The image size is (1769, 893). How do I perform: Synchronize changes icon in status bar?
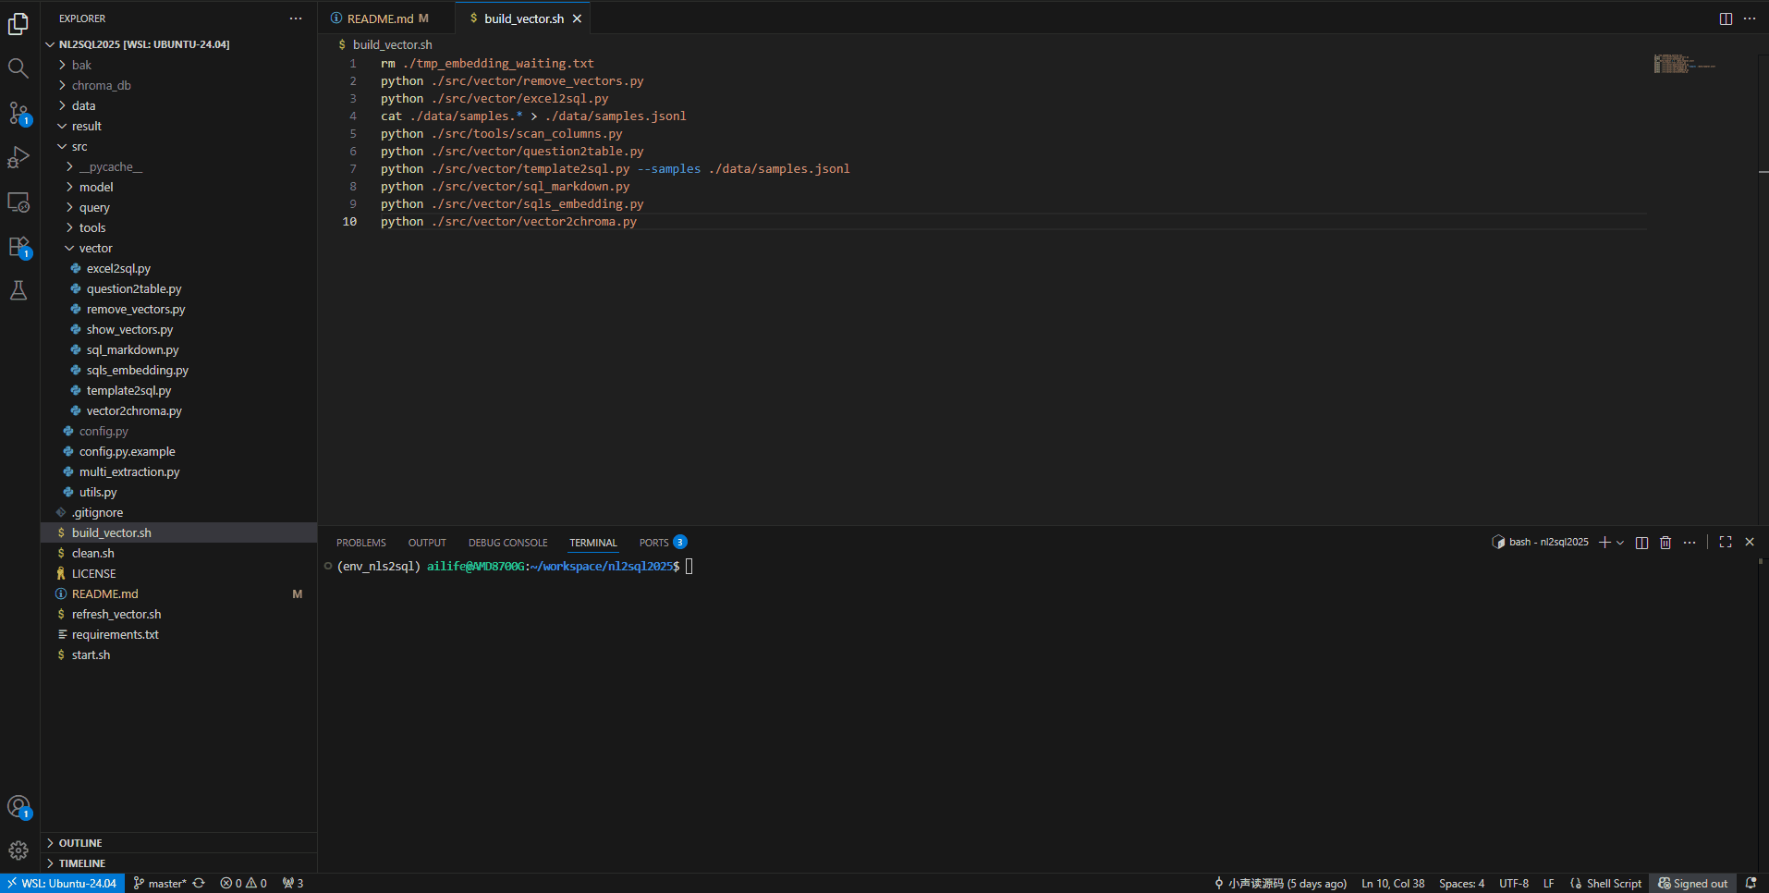(199, 883)
